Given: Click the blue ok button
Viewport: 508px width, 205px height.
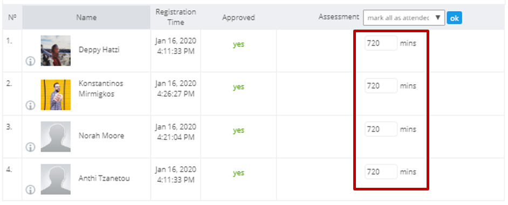Looking at the screenshot, I should pos(454,18).
